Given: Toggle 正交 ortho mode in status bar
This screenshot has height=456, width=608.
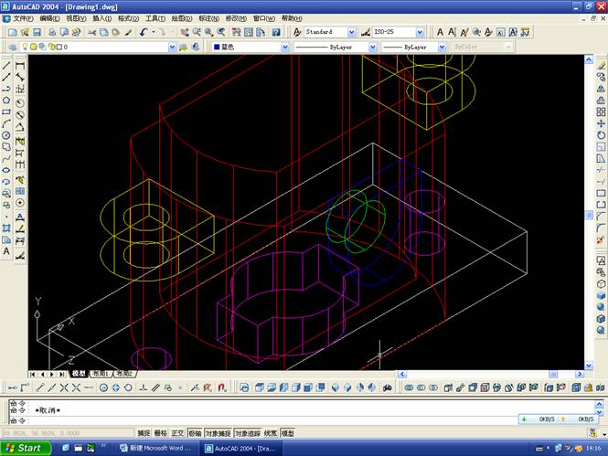Looking at the screenshot, I should (x=178, y=433).
